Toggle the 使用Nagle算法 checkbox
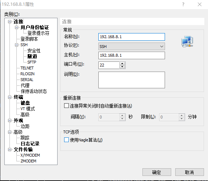This screenshot has width=208, height=181. pyautogui.click(x=66, y=140)
